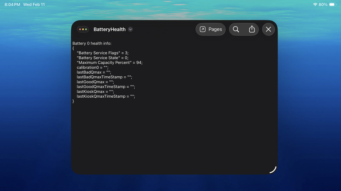Tap the Wed Feb 11 date

coord(34,4)
